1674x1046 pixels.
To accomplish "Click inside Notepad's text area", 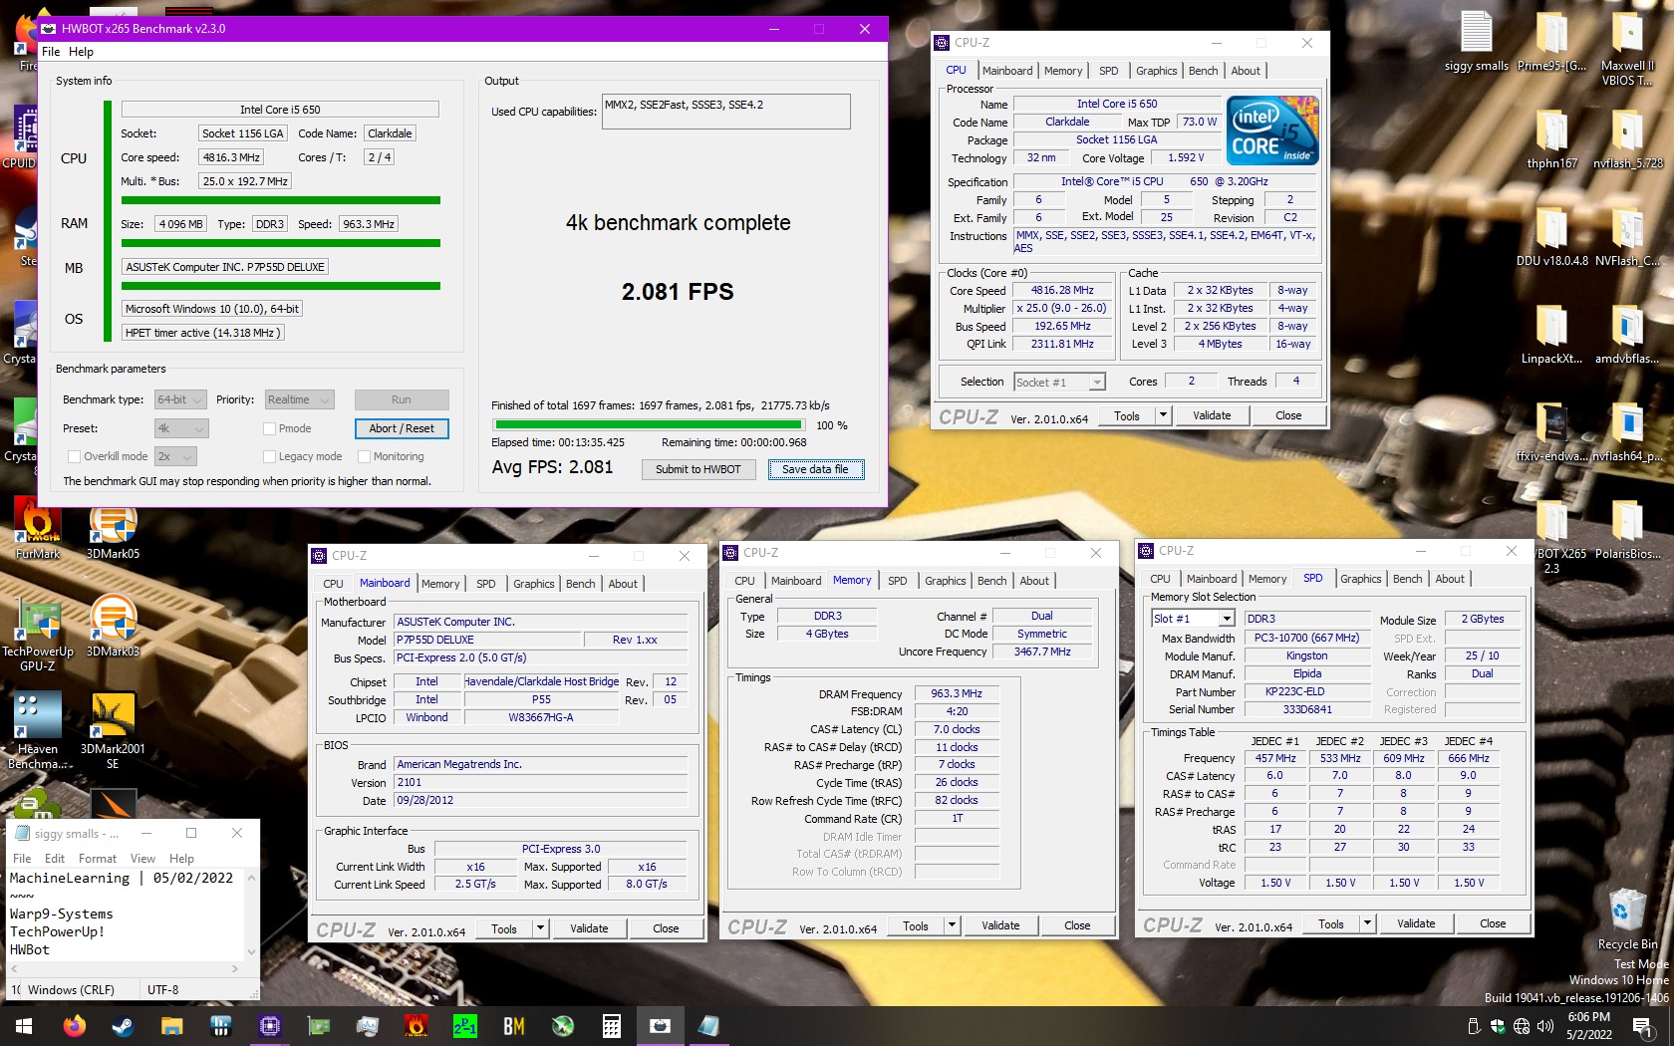I will click(125, 915).
